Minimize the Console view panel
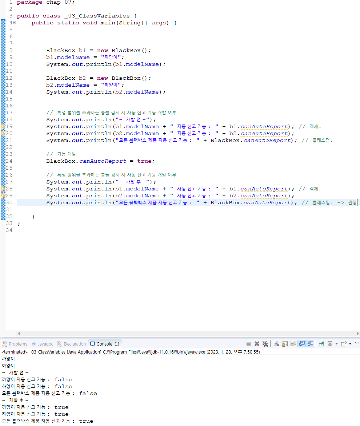The width and height of the screenshot is (360, 426). click(357, 343)
